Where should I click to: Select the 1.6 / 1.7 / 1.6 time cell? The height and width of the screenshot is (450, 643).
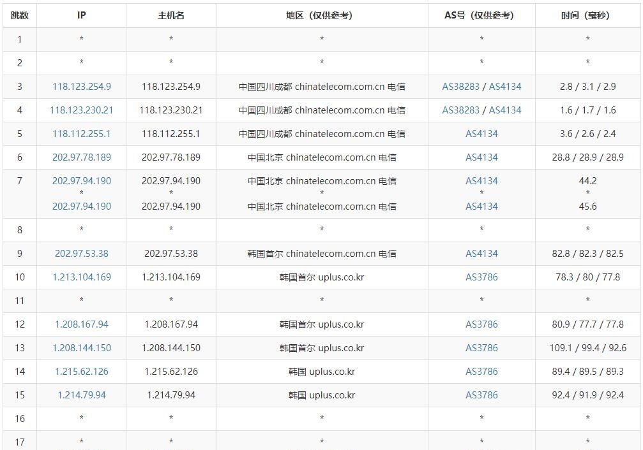pyautogui.click(x=587, y=110)
